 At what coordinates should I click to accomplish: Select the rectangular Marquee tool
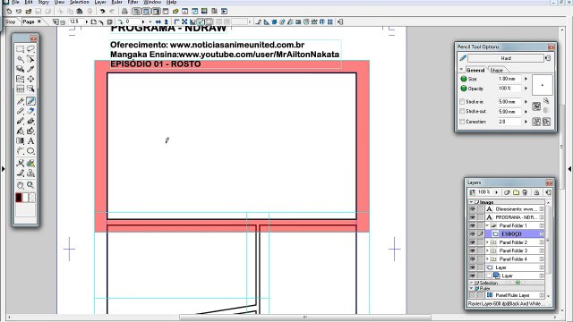coord(20,49)
